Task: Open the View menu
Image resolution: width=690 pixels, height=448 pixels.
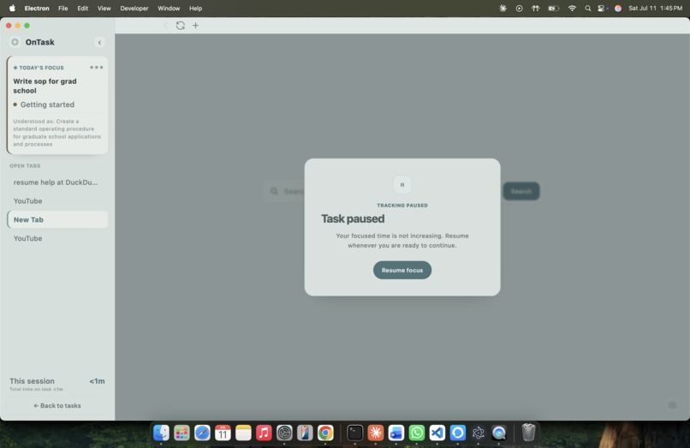Action: point(104,9)
